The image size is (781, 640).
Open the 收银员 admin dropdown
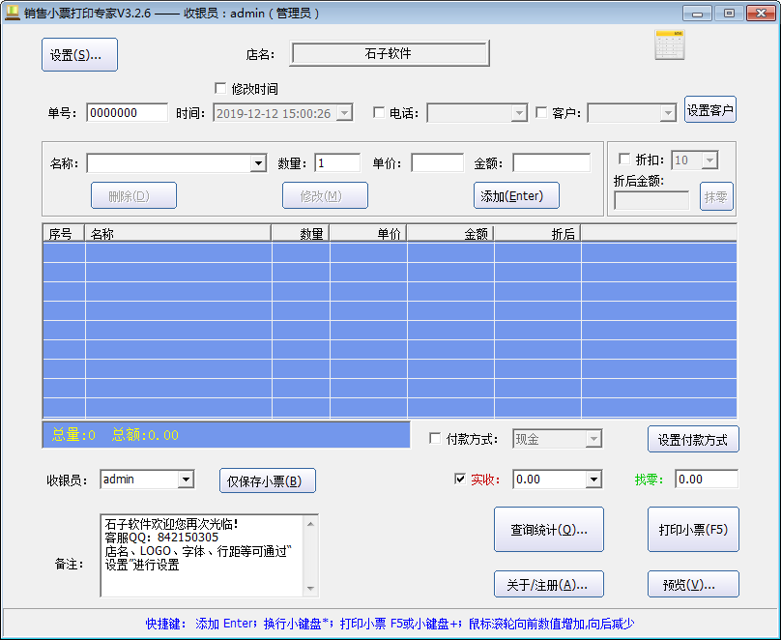[186, 480]
